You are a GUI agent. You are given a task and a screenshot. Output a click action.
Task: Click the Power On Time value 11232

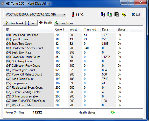click(37, 112)
